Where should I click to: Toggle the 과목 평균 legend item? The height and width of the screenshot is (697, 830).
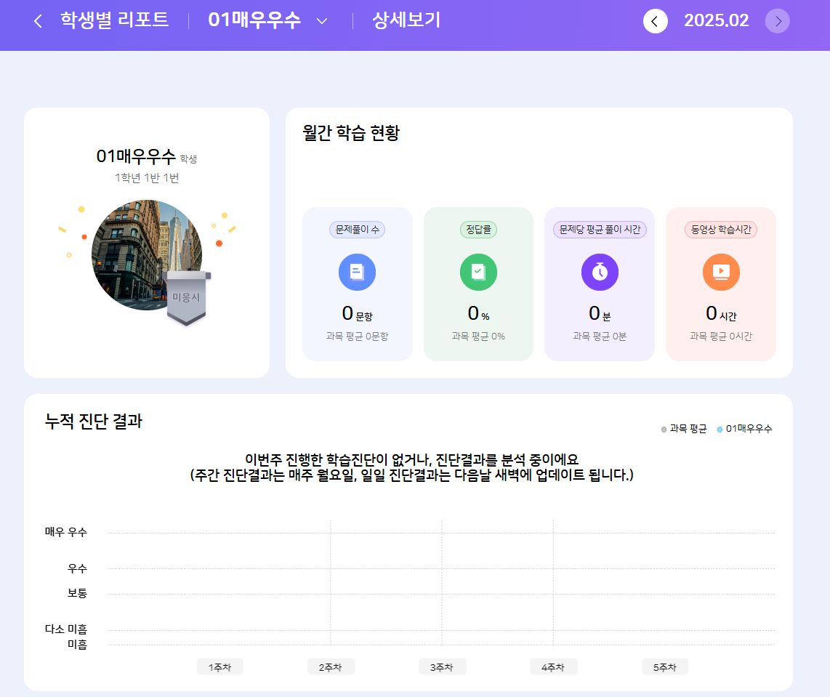click(x=684, y=429)
